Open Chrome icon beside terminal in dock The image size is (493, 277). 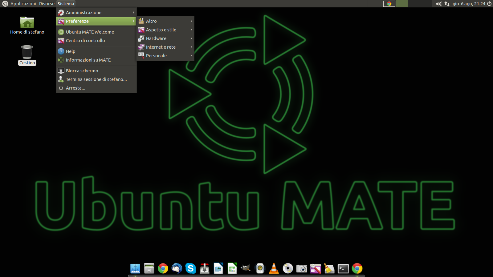pos(357,268)
